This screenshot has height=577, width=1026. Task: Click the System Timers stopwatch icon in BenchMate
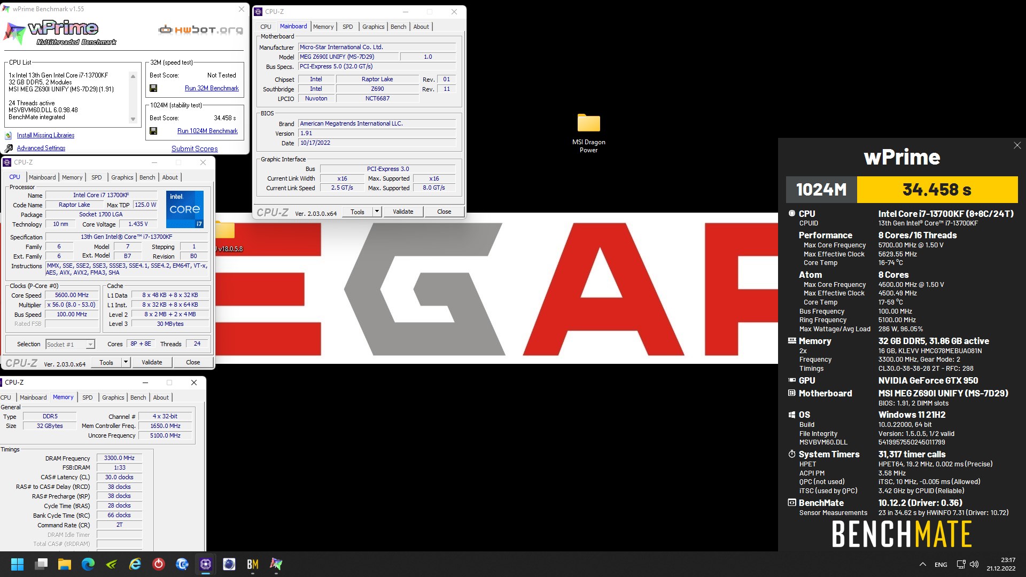click(x=792, y=454)
